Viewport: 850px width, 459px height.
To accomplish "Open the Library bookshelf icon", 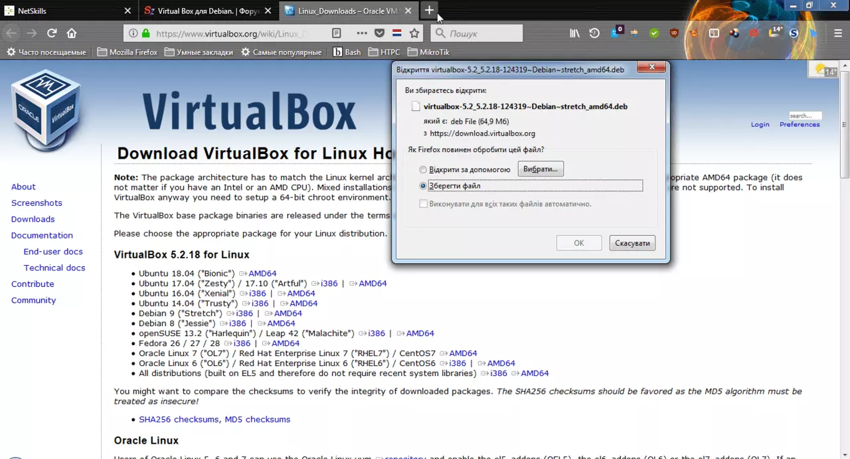I will [x=575, y=33].
